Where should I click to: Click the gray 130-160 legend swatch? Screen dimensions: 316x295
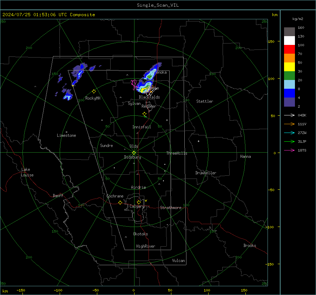coord(289,32)
